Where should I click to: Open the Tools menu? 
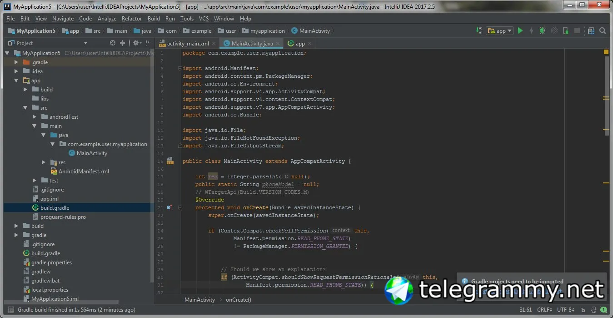click(x=187, y=19)
